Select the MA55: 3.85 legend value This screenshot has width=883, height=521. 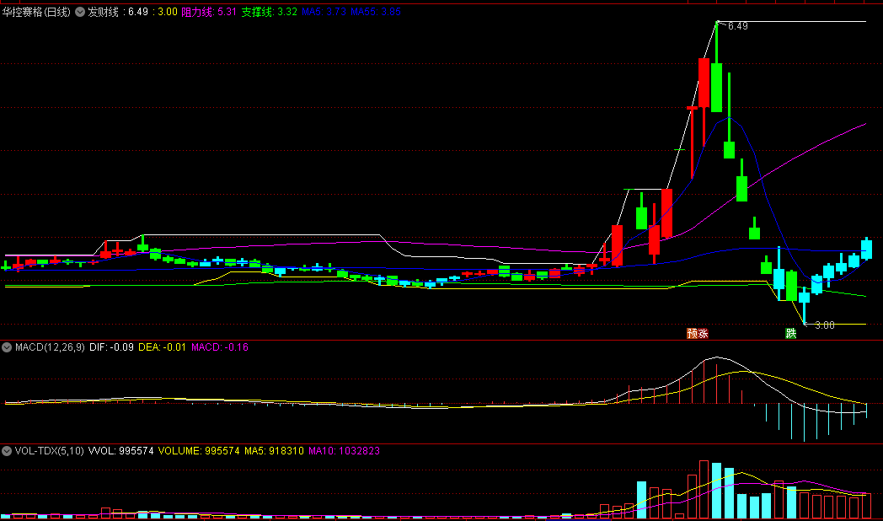click(x=376, y=12)
